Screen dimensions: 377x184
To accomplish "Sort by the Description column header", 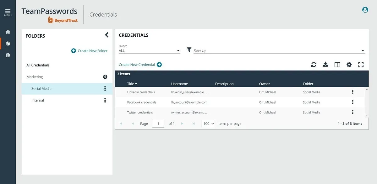I will (224, 84).
